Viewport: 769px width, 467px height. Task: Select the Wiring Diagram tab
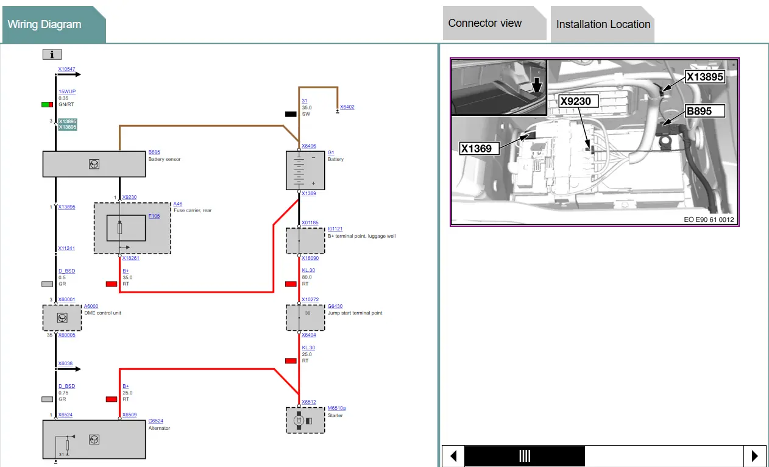point(44,24)
